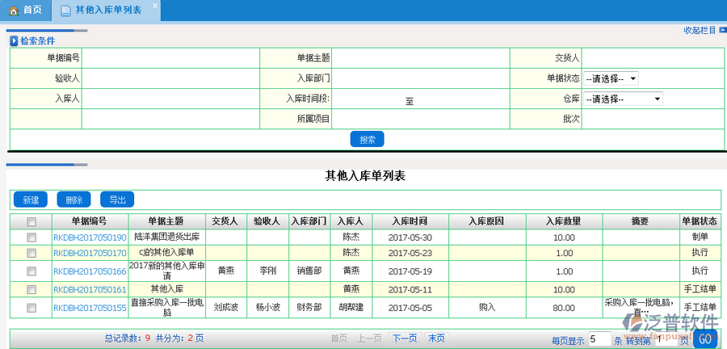Screen dimensions: 727x349
Task: Click the GO page jump button
Action: [704, 339]
